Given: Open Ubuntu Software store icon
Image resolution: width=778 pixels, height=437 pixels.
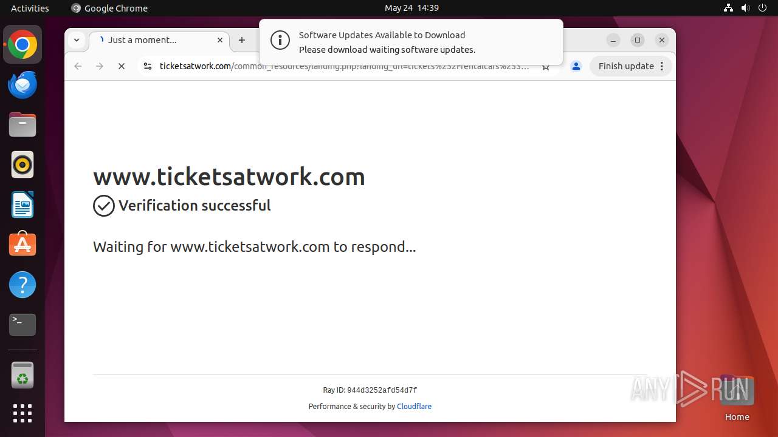Looking at the screenshot, I should click(x=22, y=244).
